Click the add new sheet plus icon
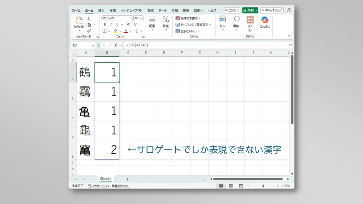The image size is (363, 204). coord(127,179)
